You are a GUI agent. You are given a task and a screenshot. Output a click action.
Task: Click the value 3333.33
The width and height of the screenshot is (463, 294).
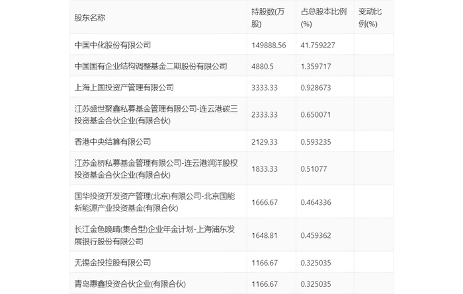pyautogui.click(x=265, y=88)
